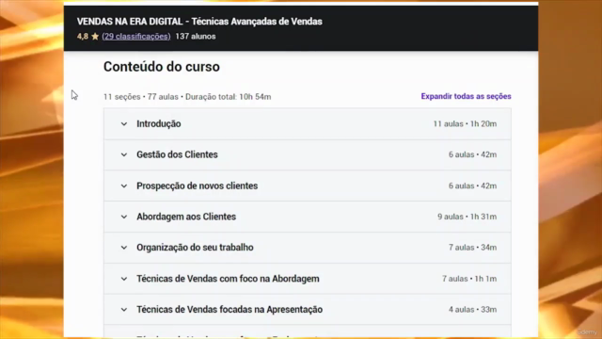Expand Técnicas de Vendas com foco na Abordagem chevron
The image size is (602, 339).
coord(124,279)
